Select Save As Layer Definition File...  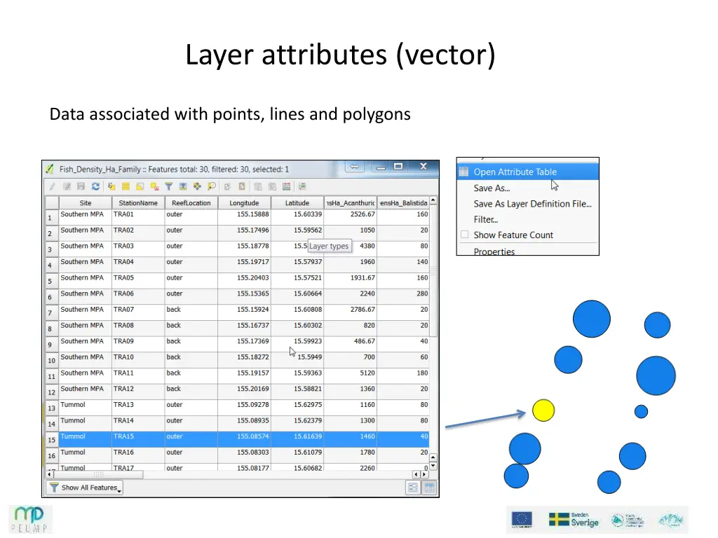coord(533,204)
